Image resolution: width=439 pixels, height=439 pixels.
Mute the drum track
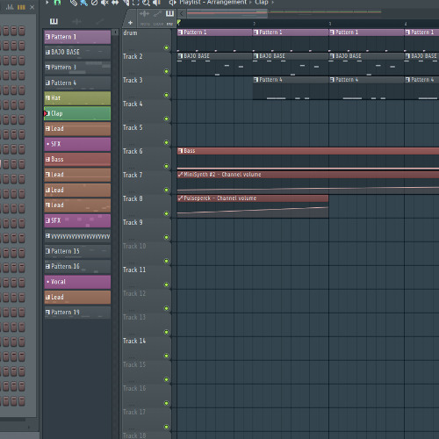166,47
